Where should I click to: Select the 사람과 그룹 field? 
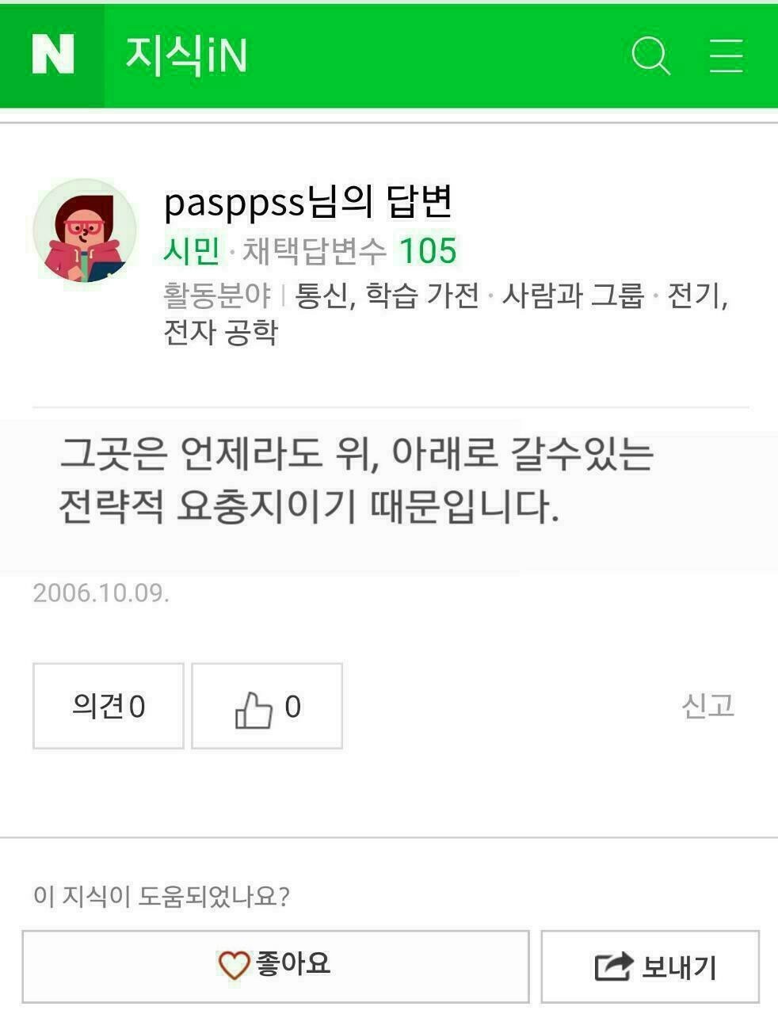(573, 295)
